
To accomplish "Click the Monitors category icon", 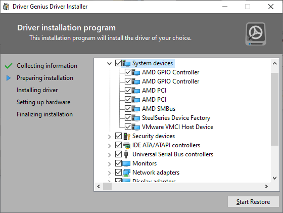I will (127, 164).
